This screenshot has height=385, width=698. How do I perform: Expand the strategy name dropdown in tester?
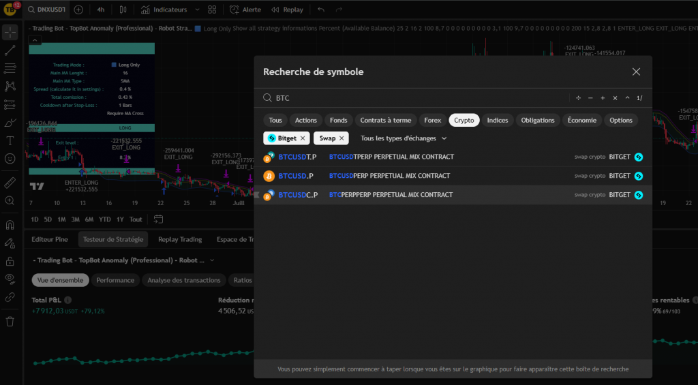pos(211,260)
